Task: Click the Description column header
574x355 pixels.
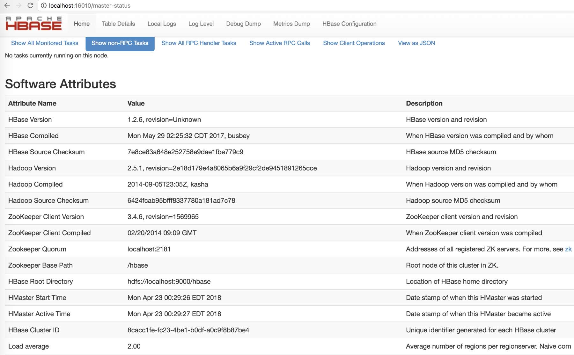Action: pyautogui.click(x=424, y=103)
